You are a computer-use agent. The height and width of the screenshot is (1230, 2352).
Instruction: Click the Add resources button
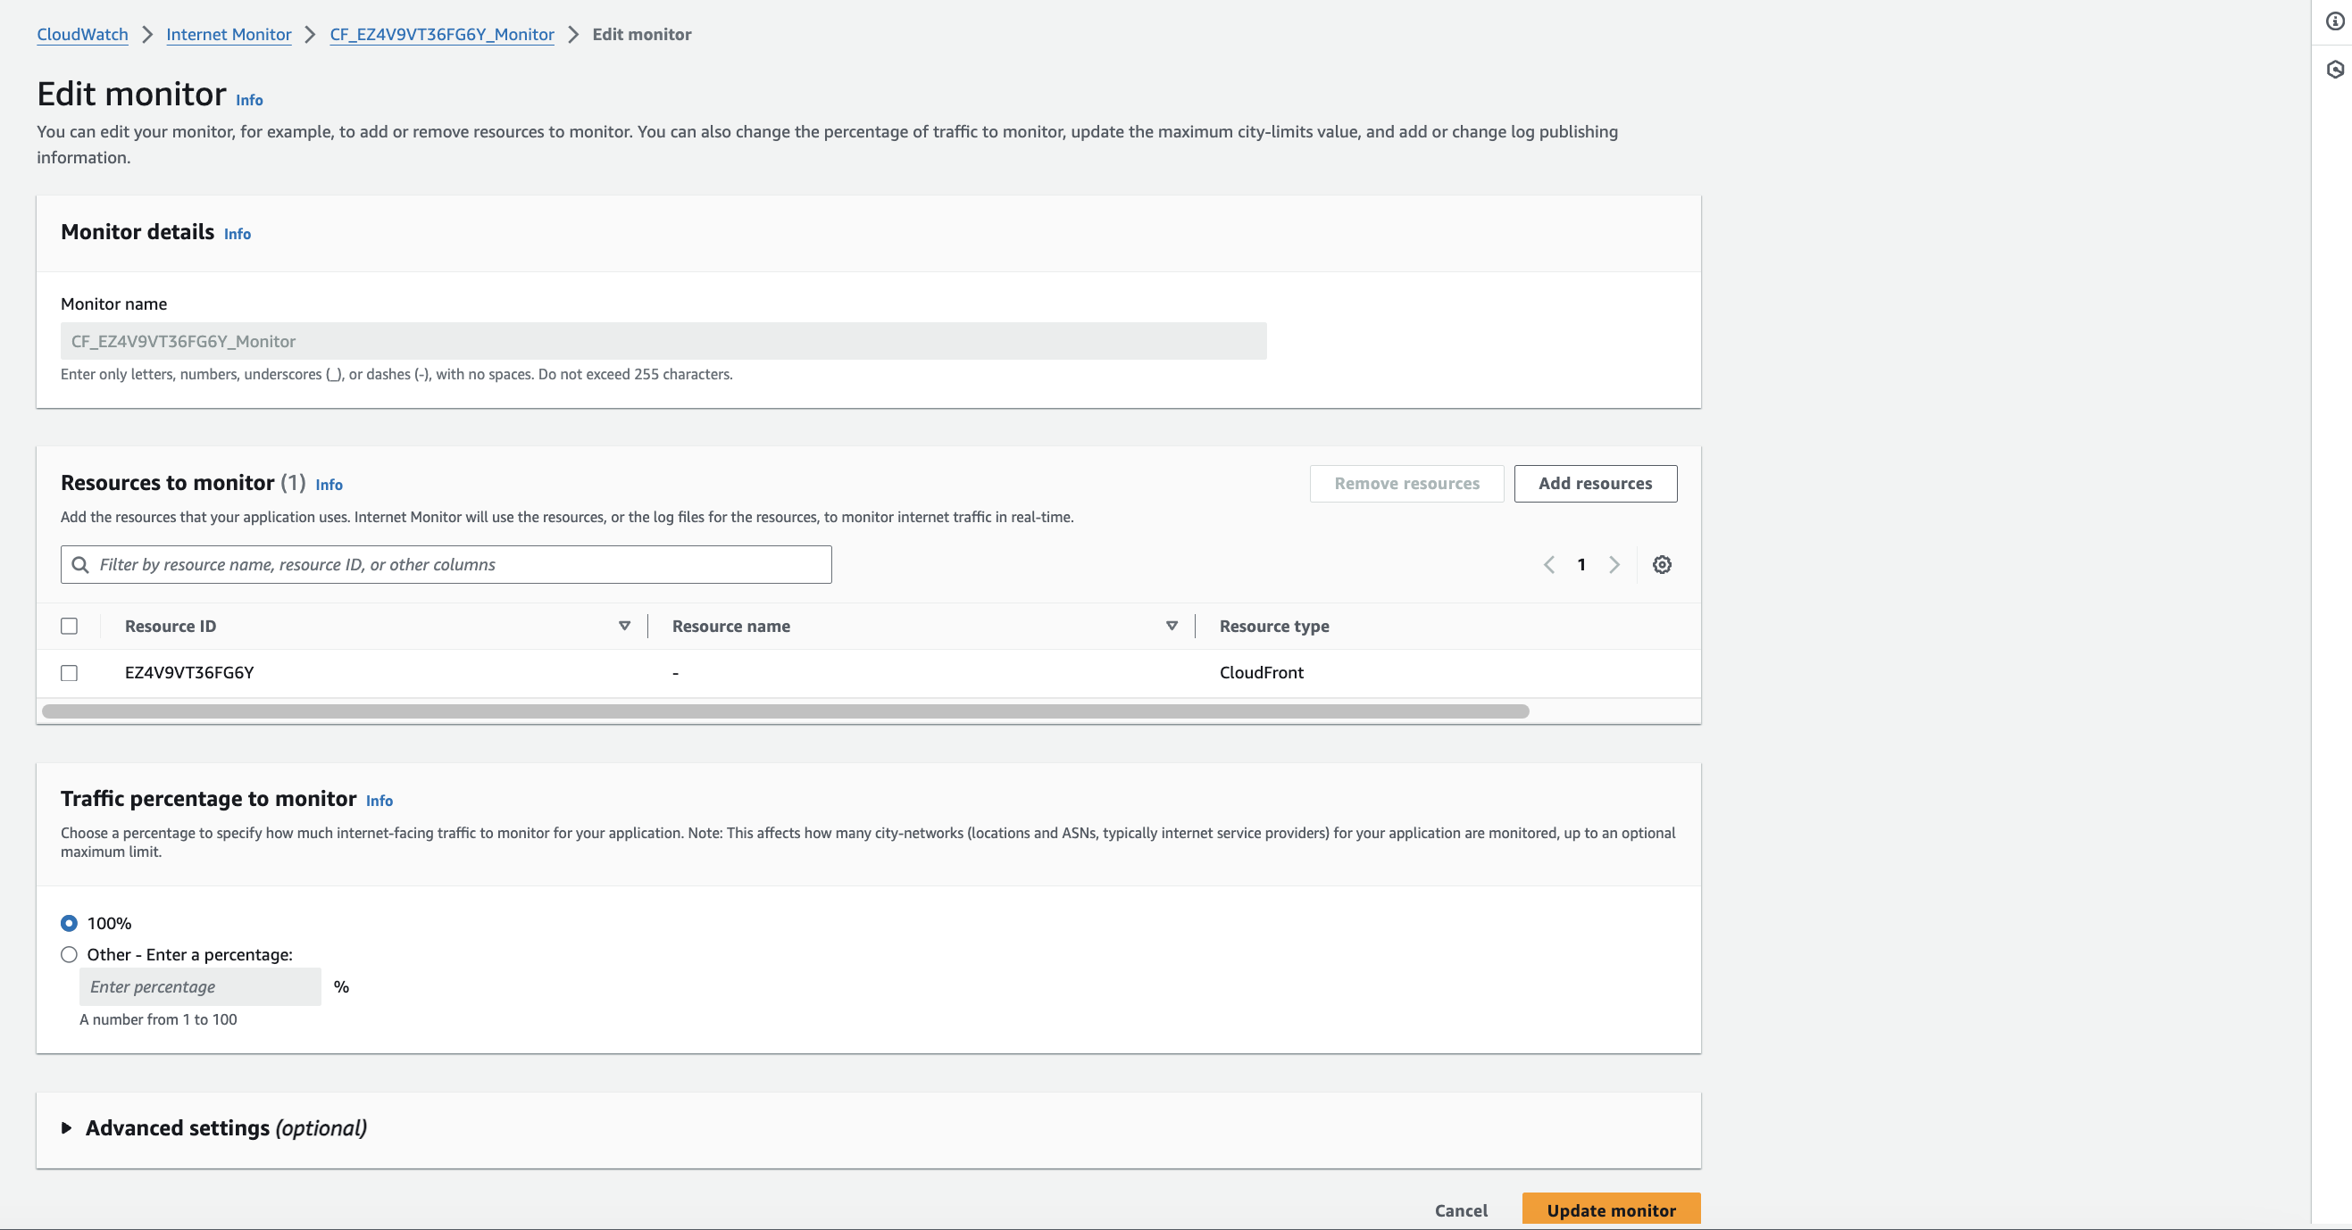click(1595, 484)
